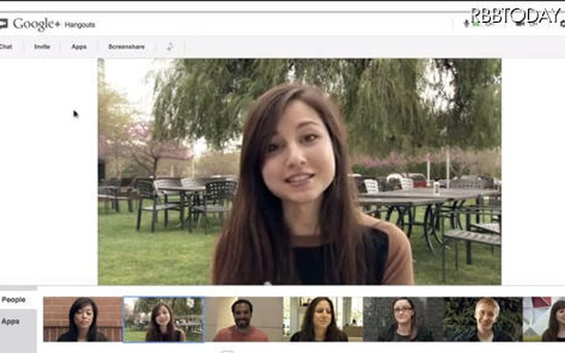Click the Invite button in the toolbar
Viewport: 565px width, 353px height.
(42, 47)
